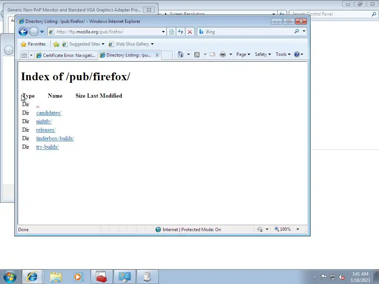The image size is (379, 284).
Task: Click the status bar privacy lock icon
Action: point(260,229)
